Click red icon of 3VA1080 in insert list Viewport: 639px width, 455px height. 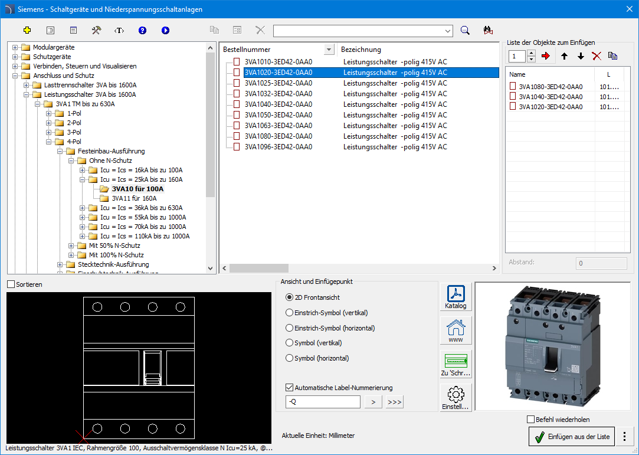point(513,86)
